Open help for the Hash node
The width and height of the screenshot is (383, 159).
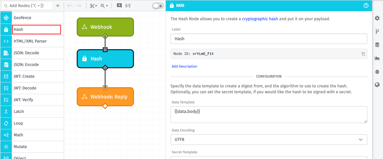(366, 5)
